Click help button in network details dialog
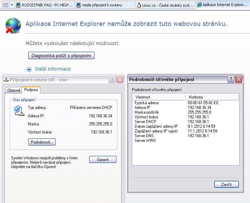Image resolution: width=250 pixels, height=203 pixels. point(231,79)
